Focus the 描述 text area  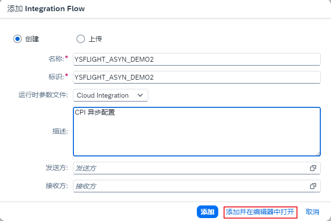pyautogui.click(x=196, y=131)
